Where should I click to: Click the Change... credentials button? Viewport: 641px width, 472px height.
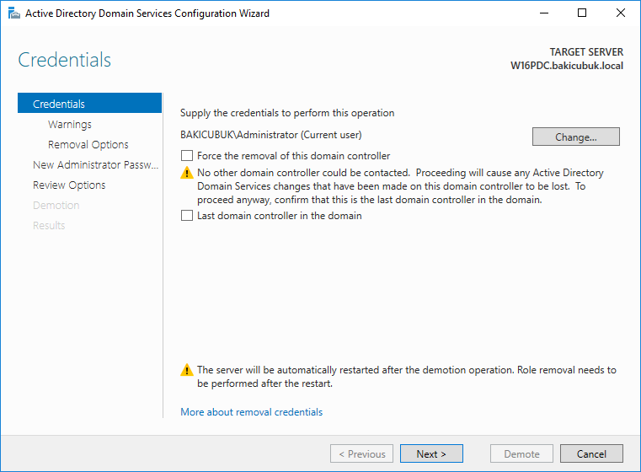(575, 137)
